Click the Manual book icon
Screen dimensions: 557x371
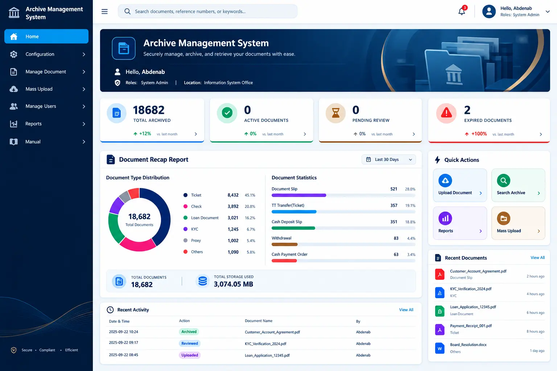click(14, 142)
